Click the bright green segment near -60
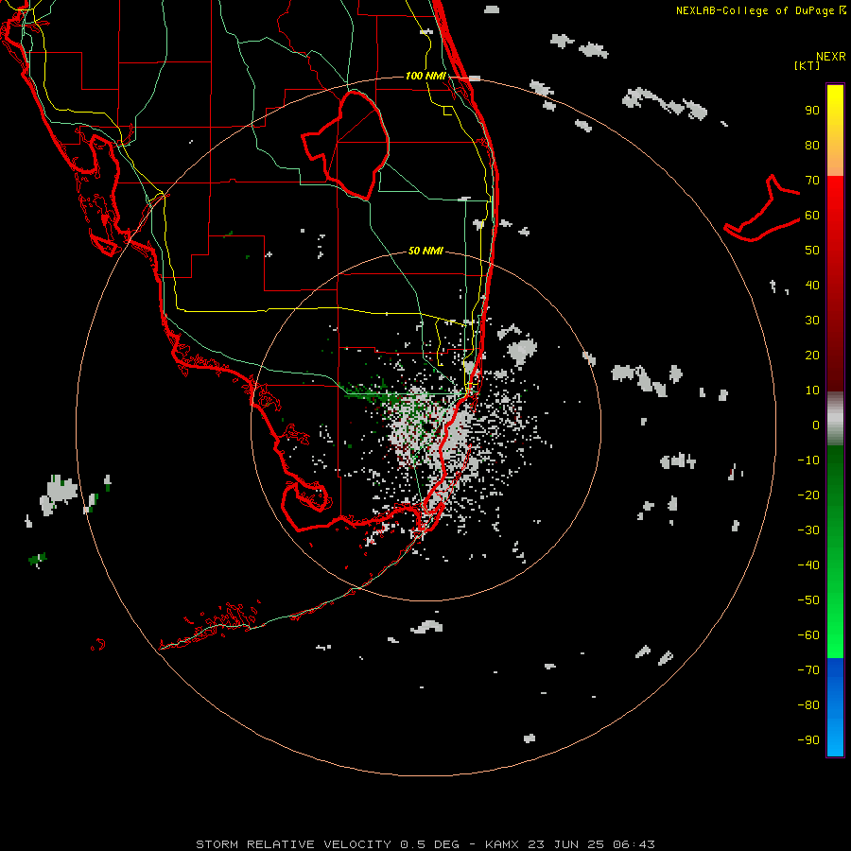851x851 pixels. 835,635
